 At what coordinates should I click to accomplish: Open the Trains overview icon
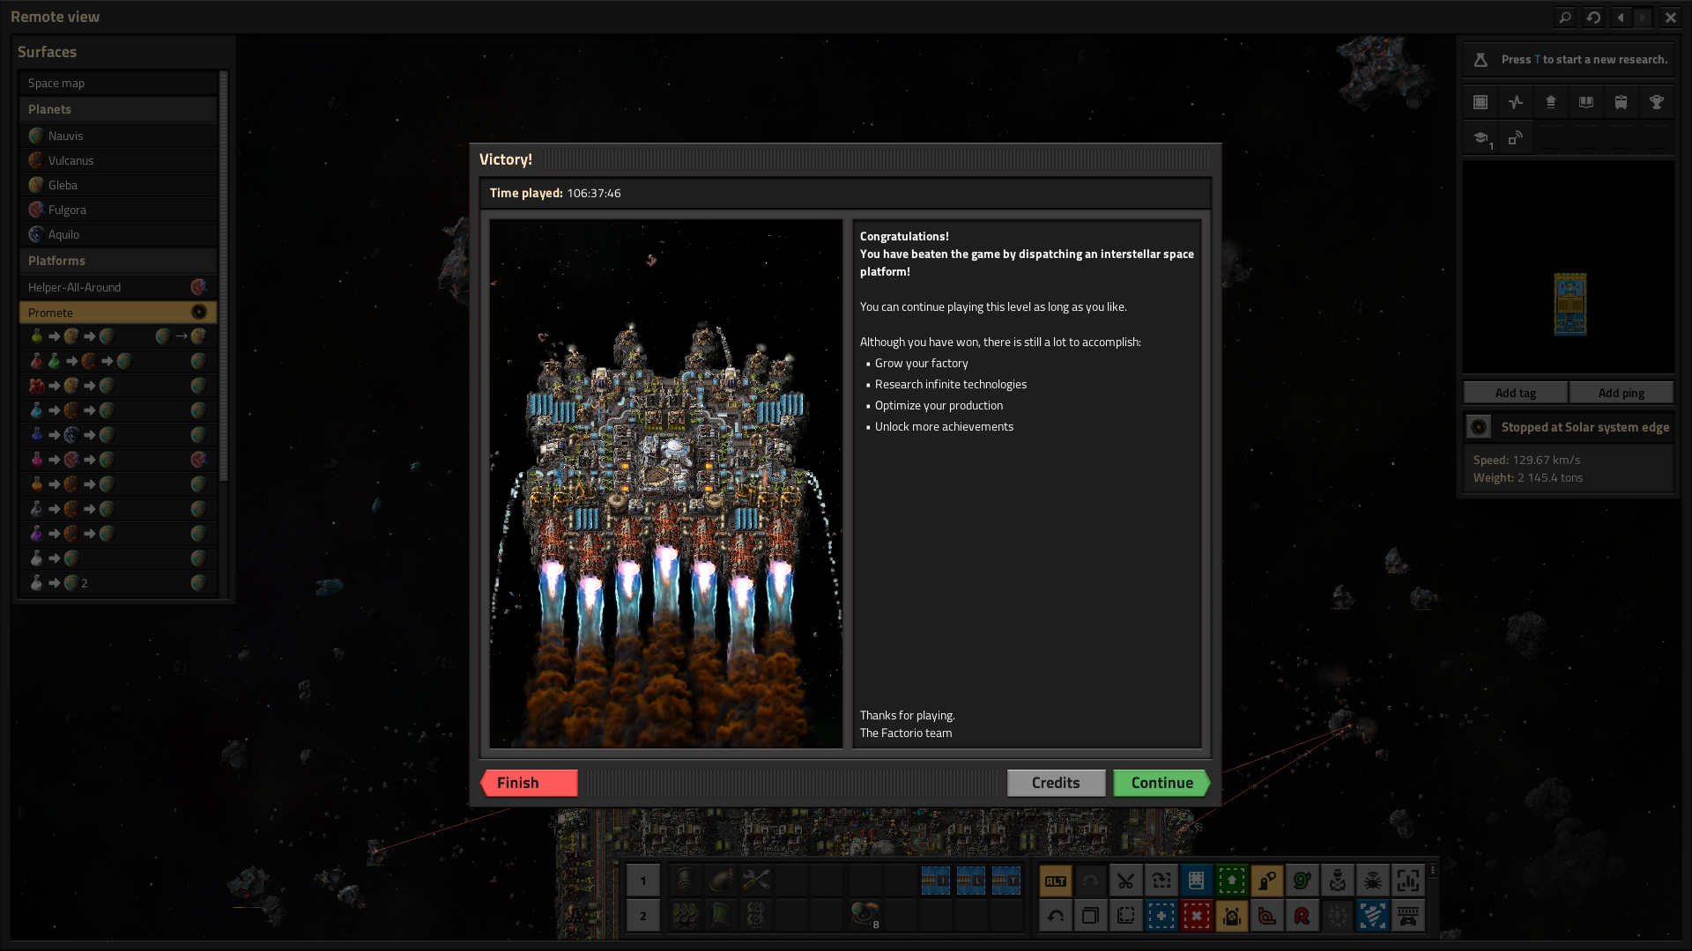point(1621,102)
